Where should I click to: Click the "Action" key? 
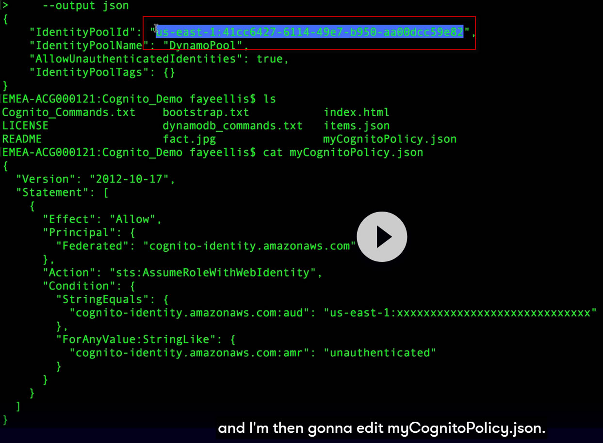point(68,272)
